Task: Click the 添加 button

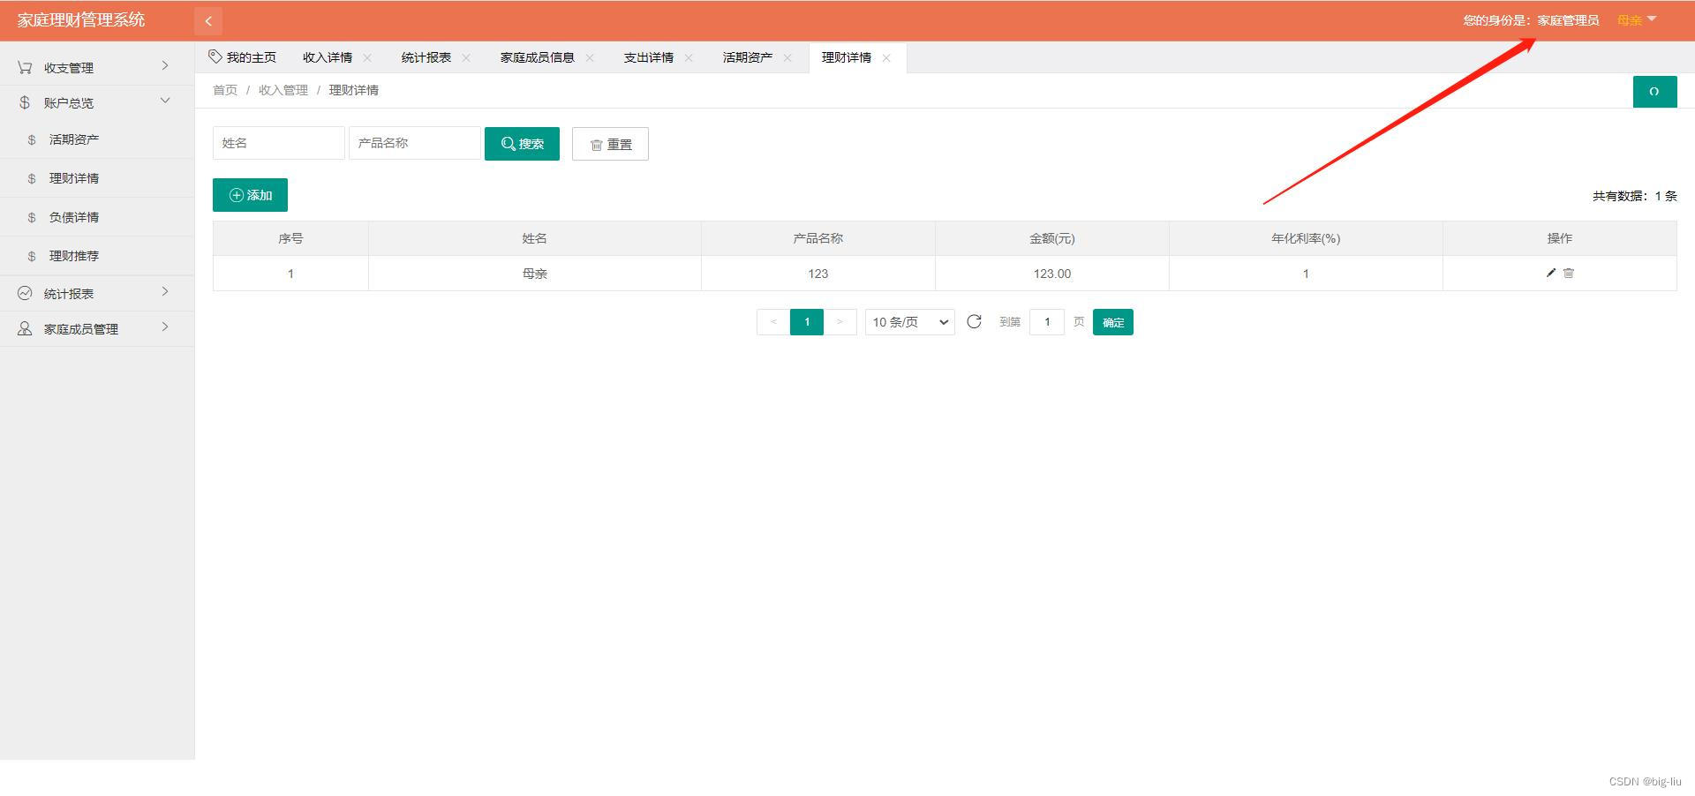Action: point(250,195)
